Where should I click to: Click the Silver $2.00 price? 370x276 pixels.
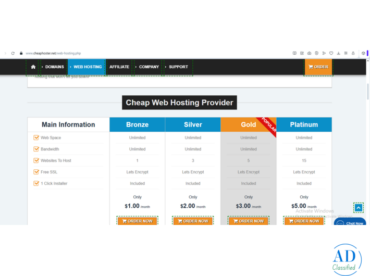(x=188, y=206)
